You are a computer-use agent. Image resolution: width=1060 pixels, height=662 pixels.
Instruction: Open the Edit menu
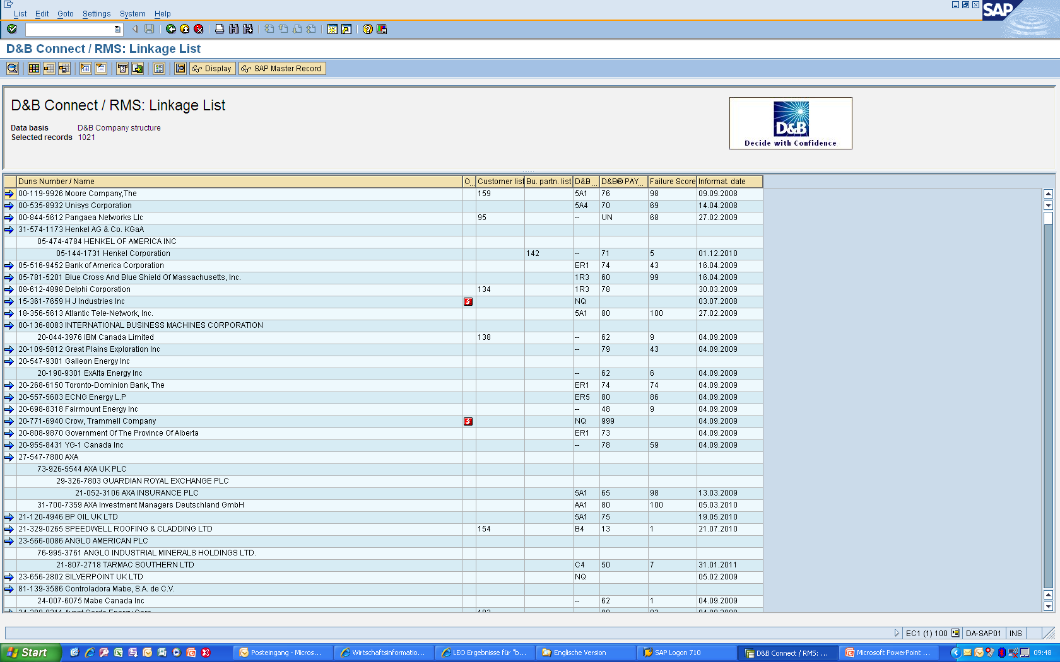point(42,13)
